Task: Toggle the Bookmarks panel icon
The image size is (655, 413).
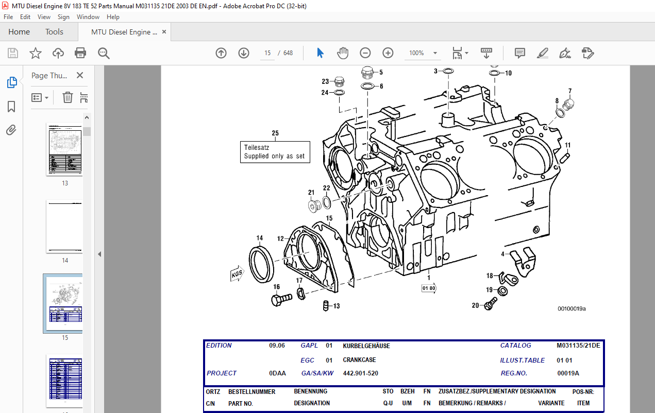Action: coord(11,107)
